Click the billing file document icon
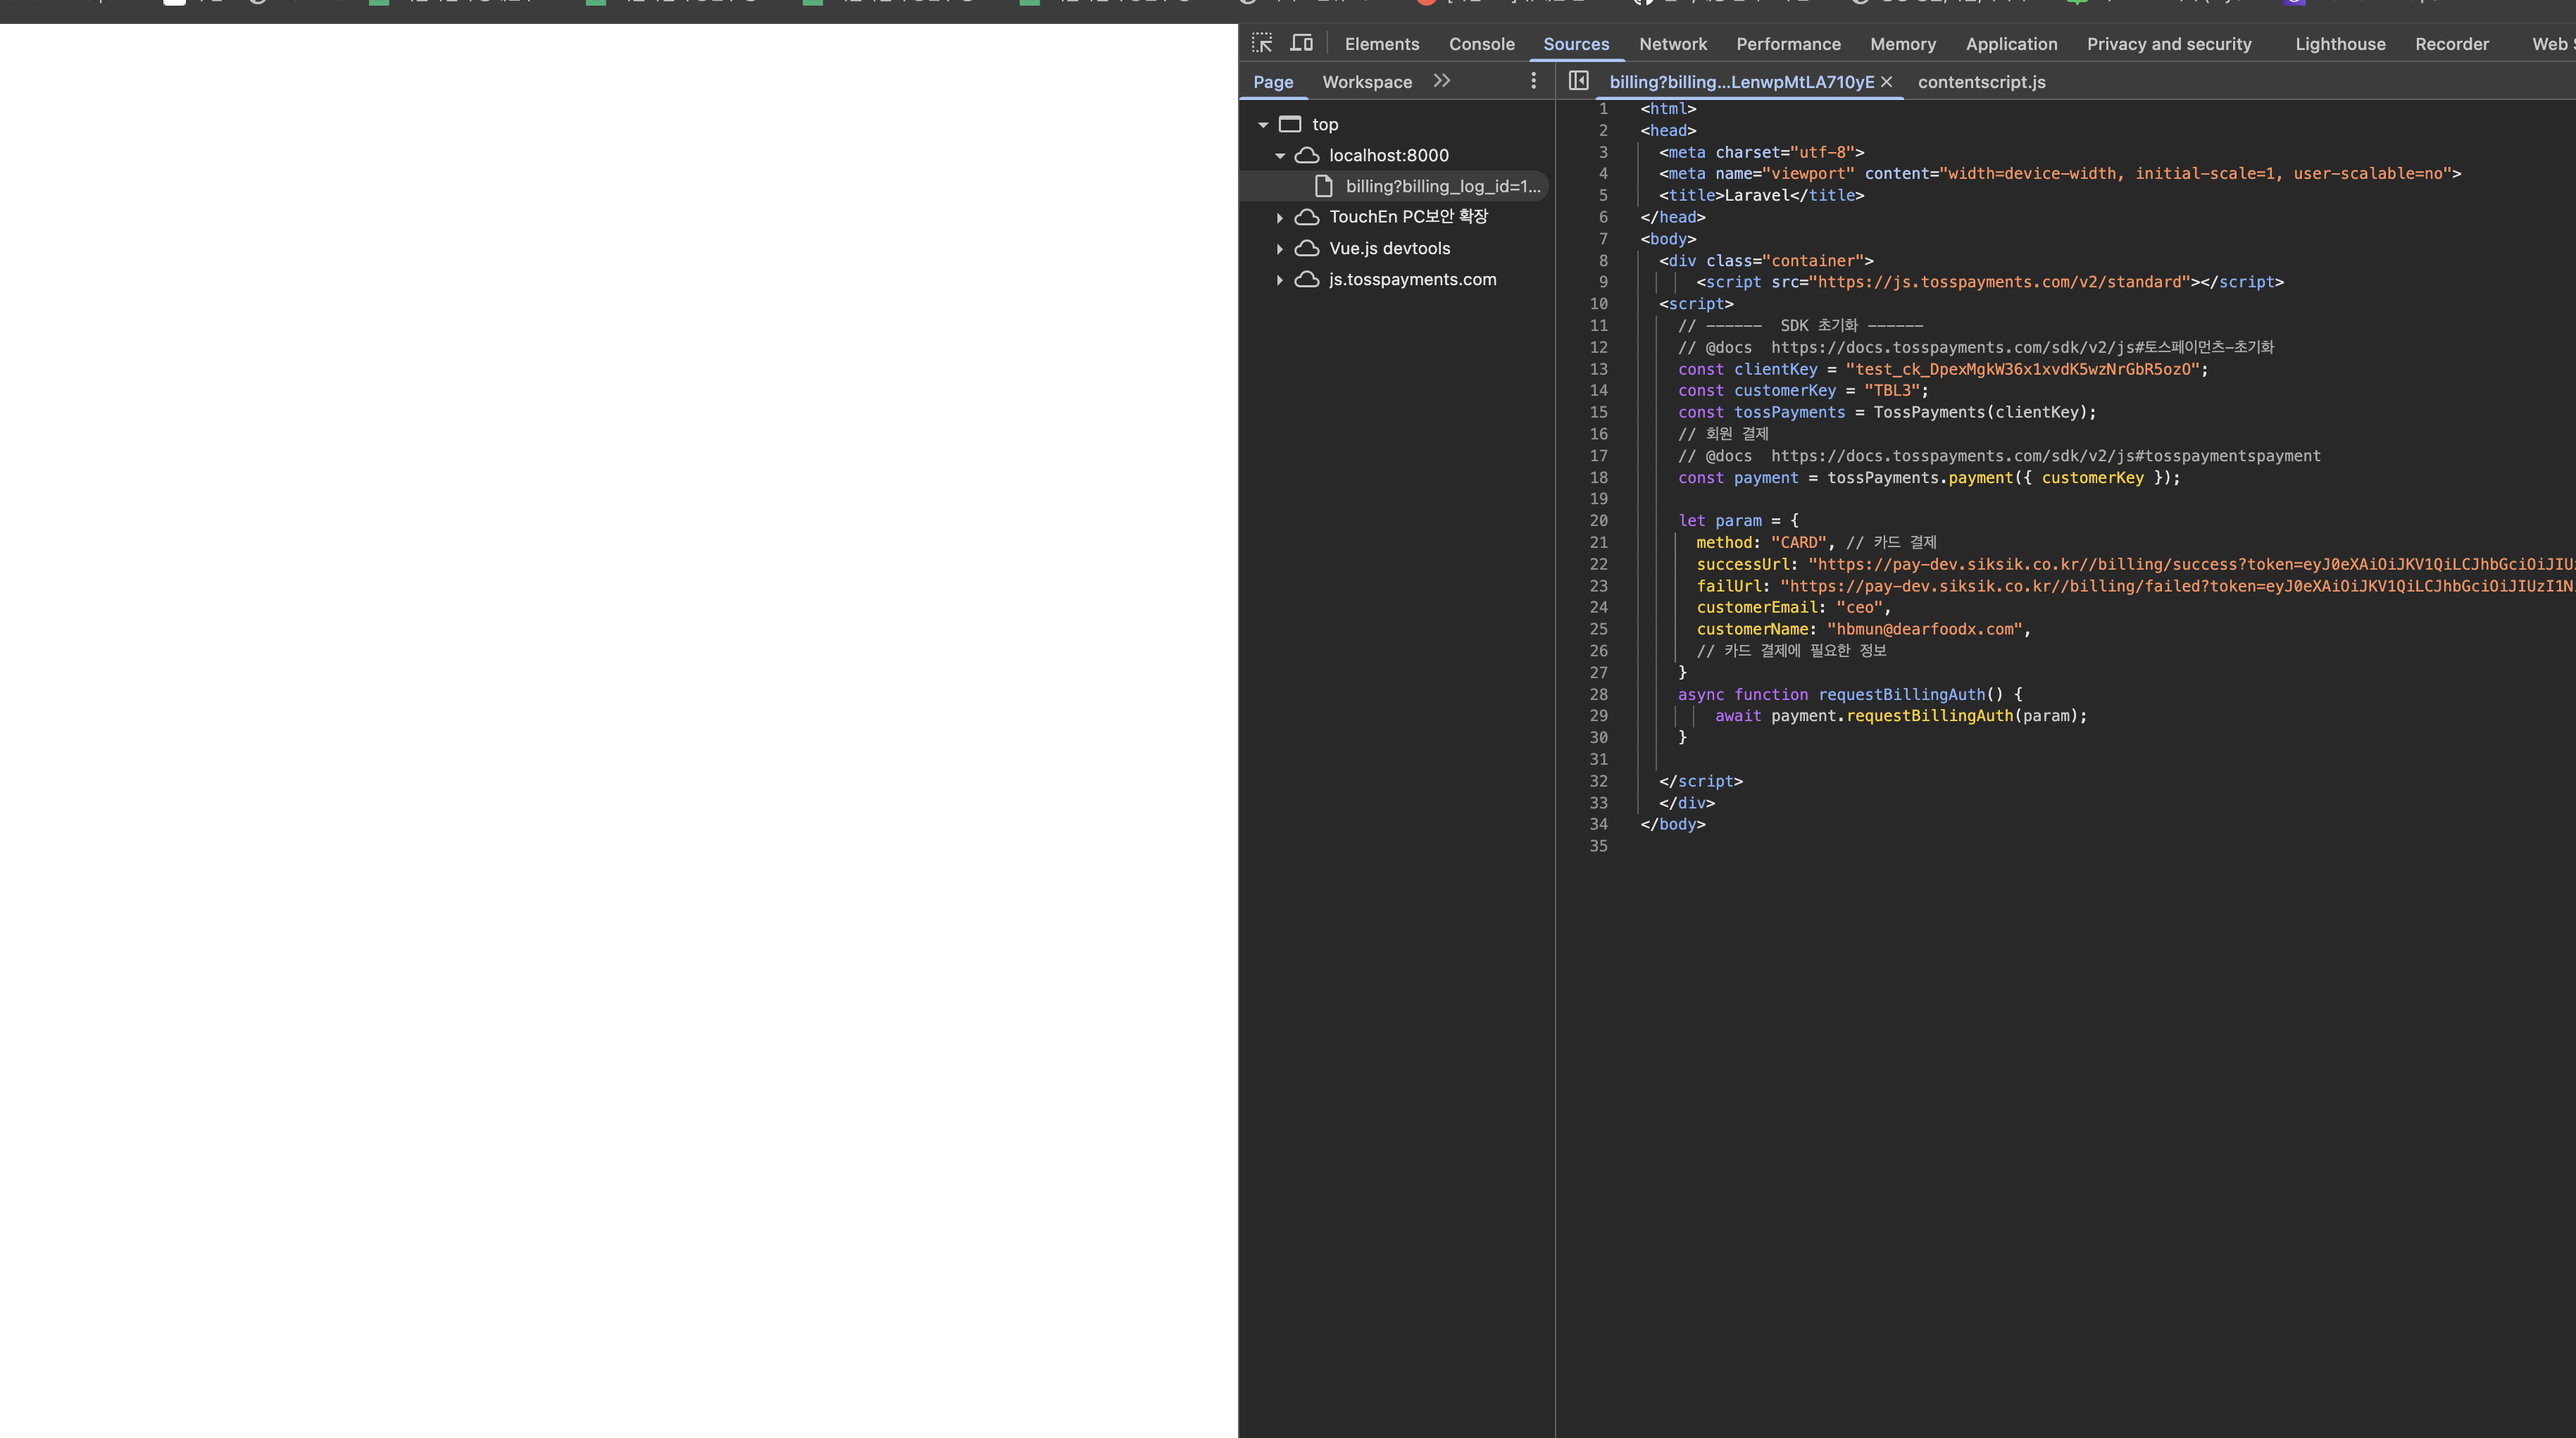The width and height of the screenshot is (2576, 1438). point(1324,186)
